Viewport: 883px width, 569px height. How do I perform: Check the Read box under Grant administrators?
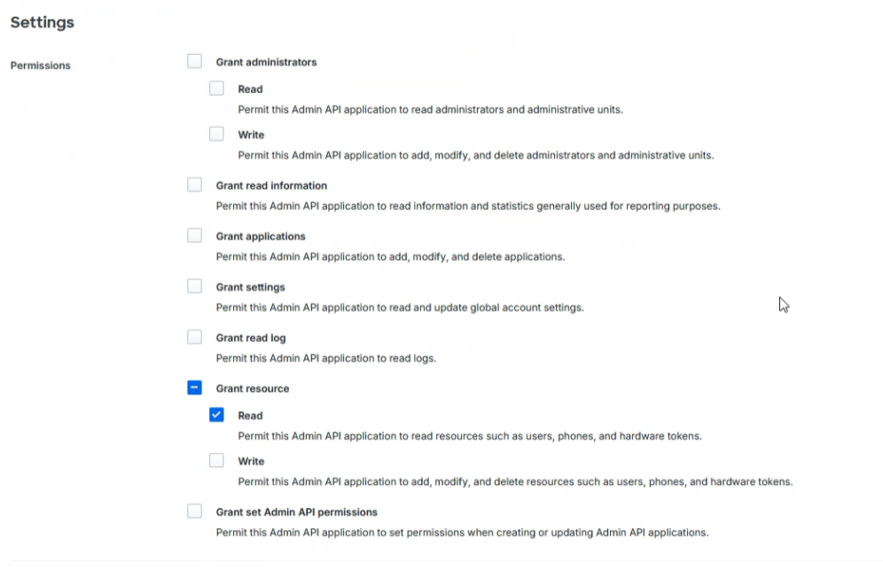coord(217,89)
